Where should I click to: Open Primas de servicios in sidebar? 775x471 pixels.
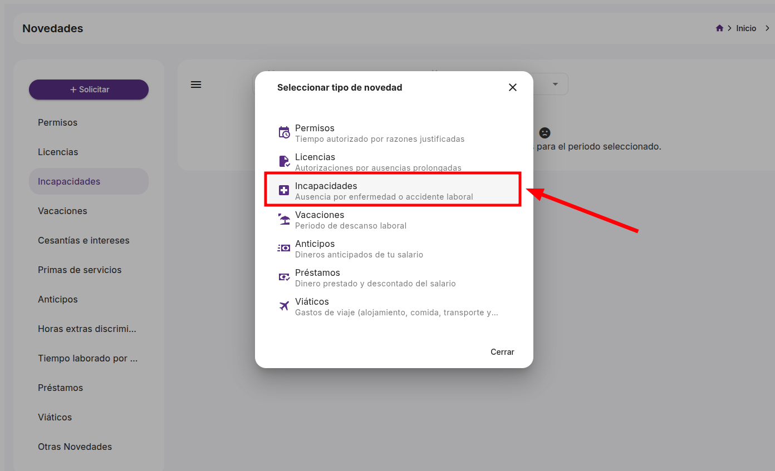click(89, 270)
